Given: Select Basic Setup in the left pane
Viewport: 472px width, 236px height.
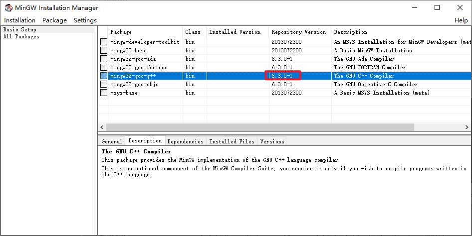Looking at the screenshot, I should coord(20,29).
